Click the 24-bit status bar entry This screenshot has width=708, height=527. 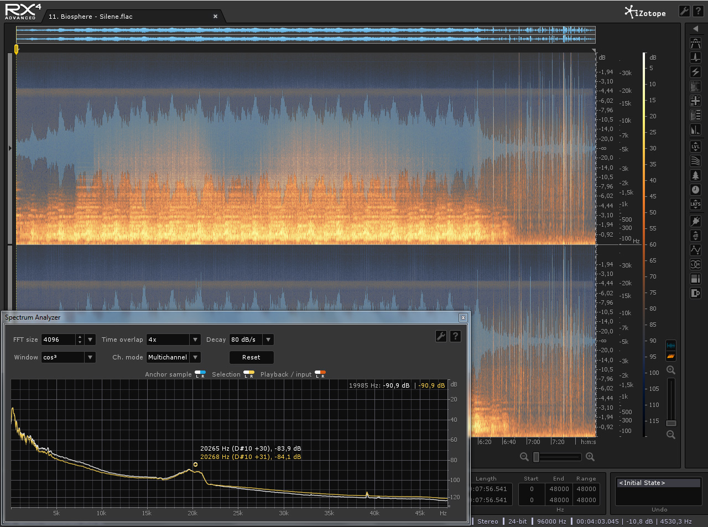[518, 521]
